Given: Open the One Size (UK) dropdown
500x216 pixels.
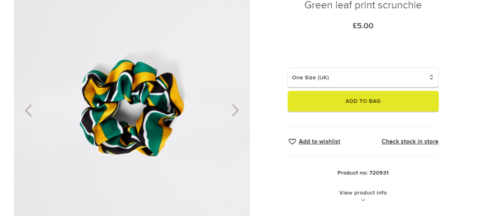Looking at the screenshot, I should pyautogui.click(x=362, y=78).
